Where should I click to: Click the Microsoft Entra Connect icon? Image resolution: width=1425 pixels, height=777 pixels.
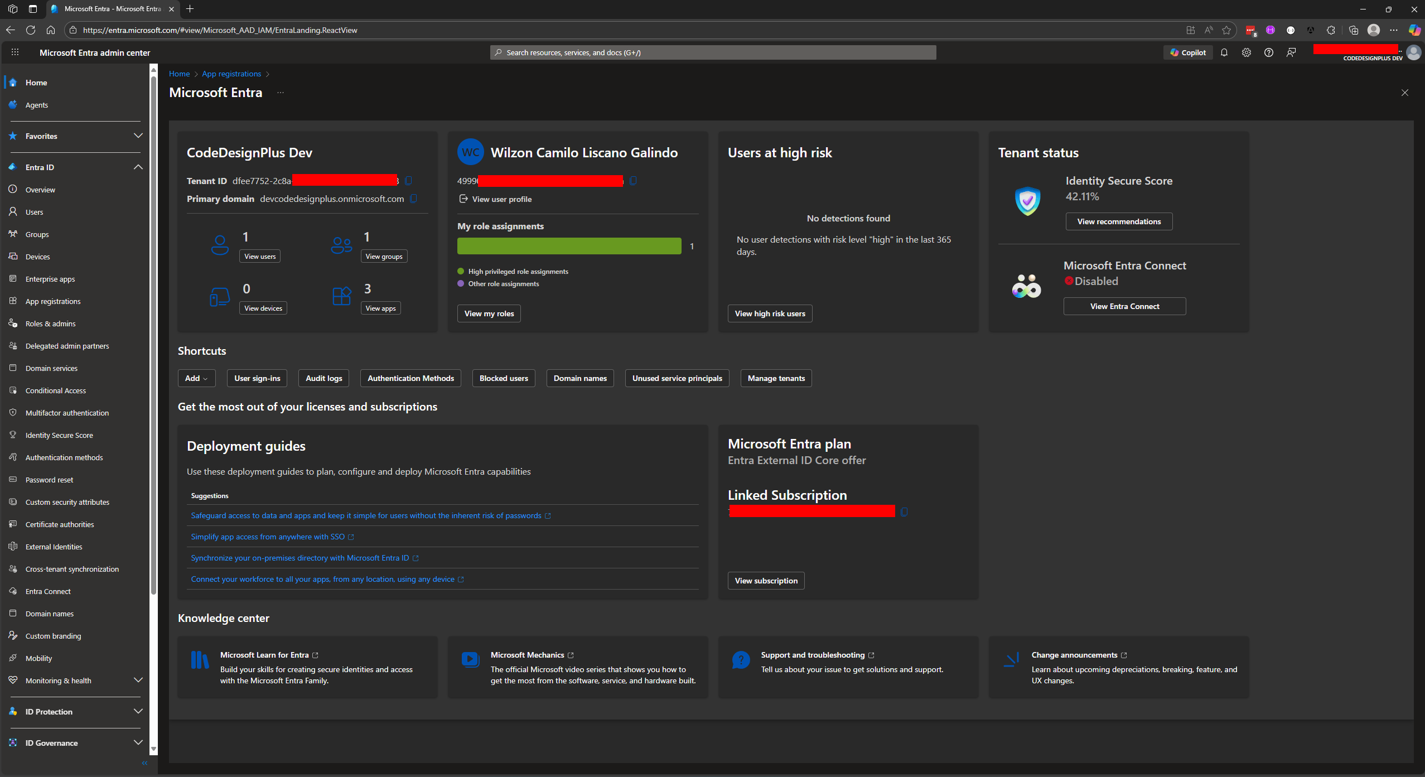point(1026,286)
